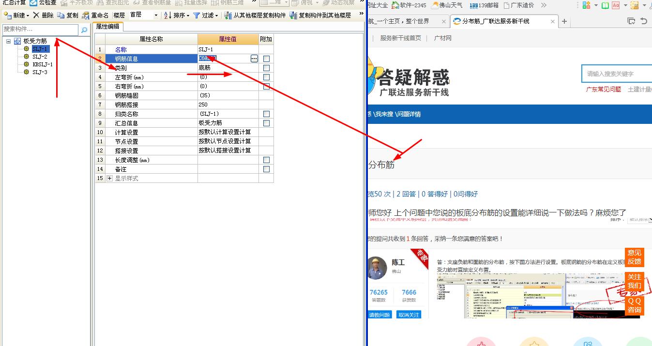The width and height of the screenshot is (652, 346).
Task: Tick the 附加 checkbox for 备注 row
Action: click(266, 169)
